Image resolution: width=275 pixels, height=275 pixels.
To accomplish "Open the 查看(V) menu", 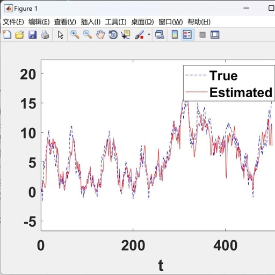I will click(x=65, y=22).
